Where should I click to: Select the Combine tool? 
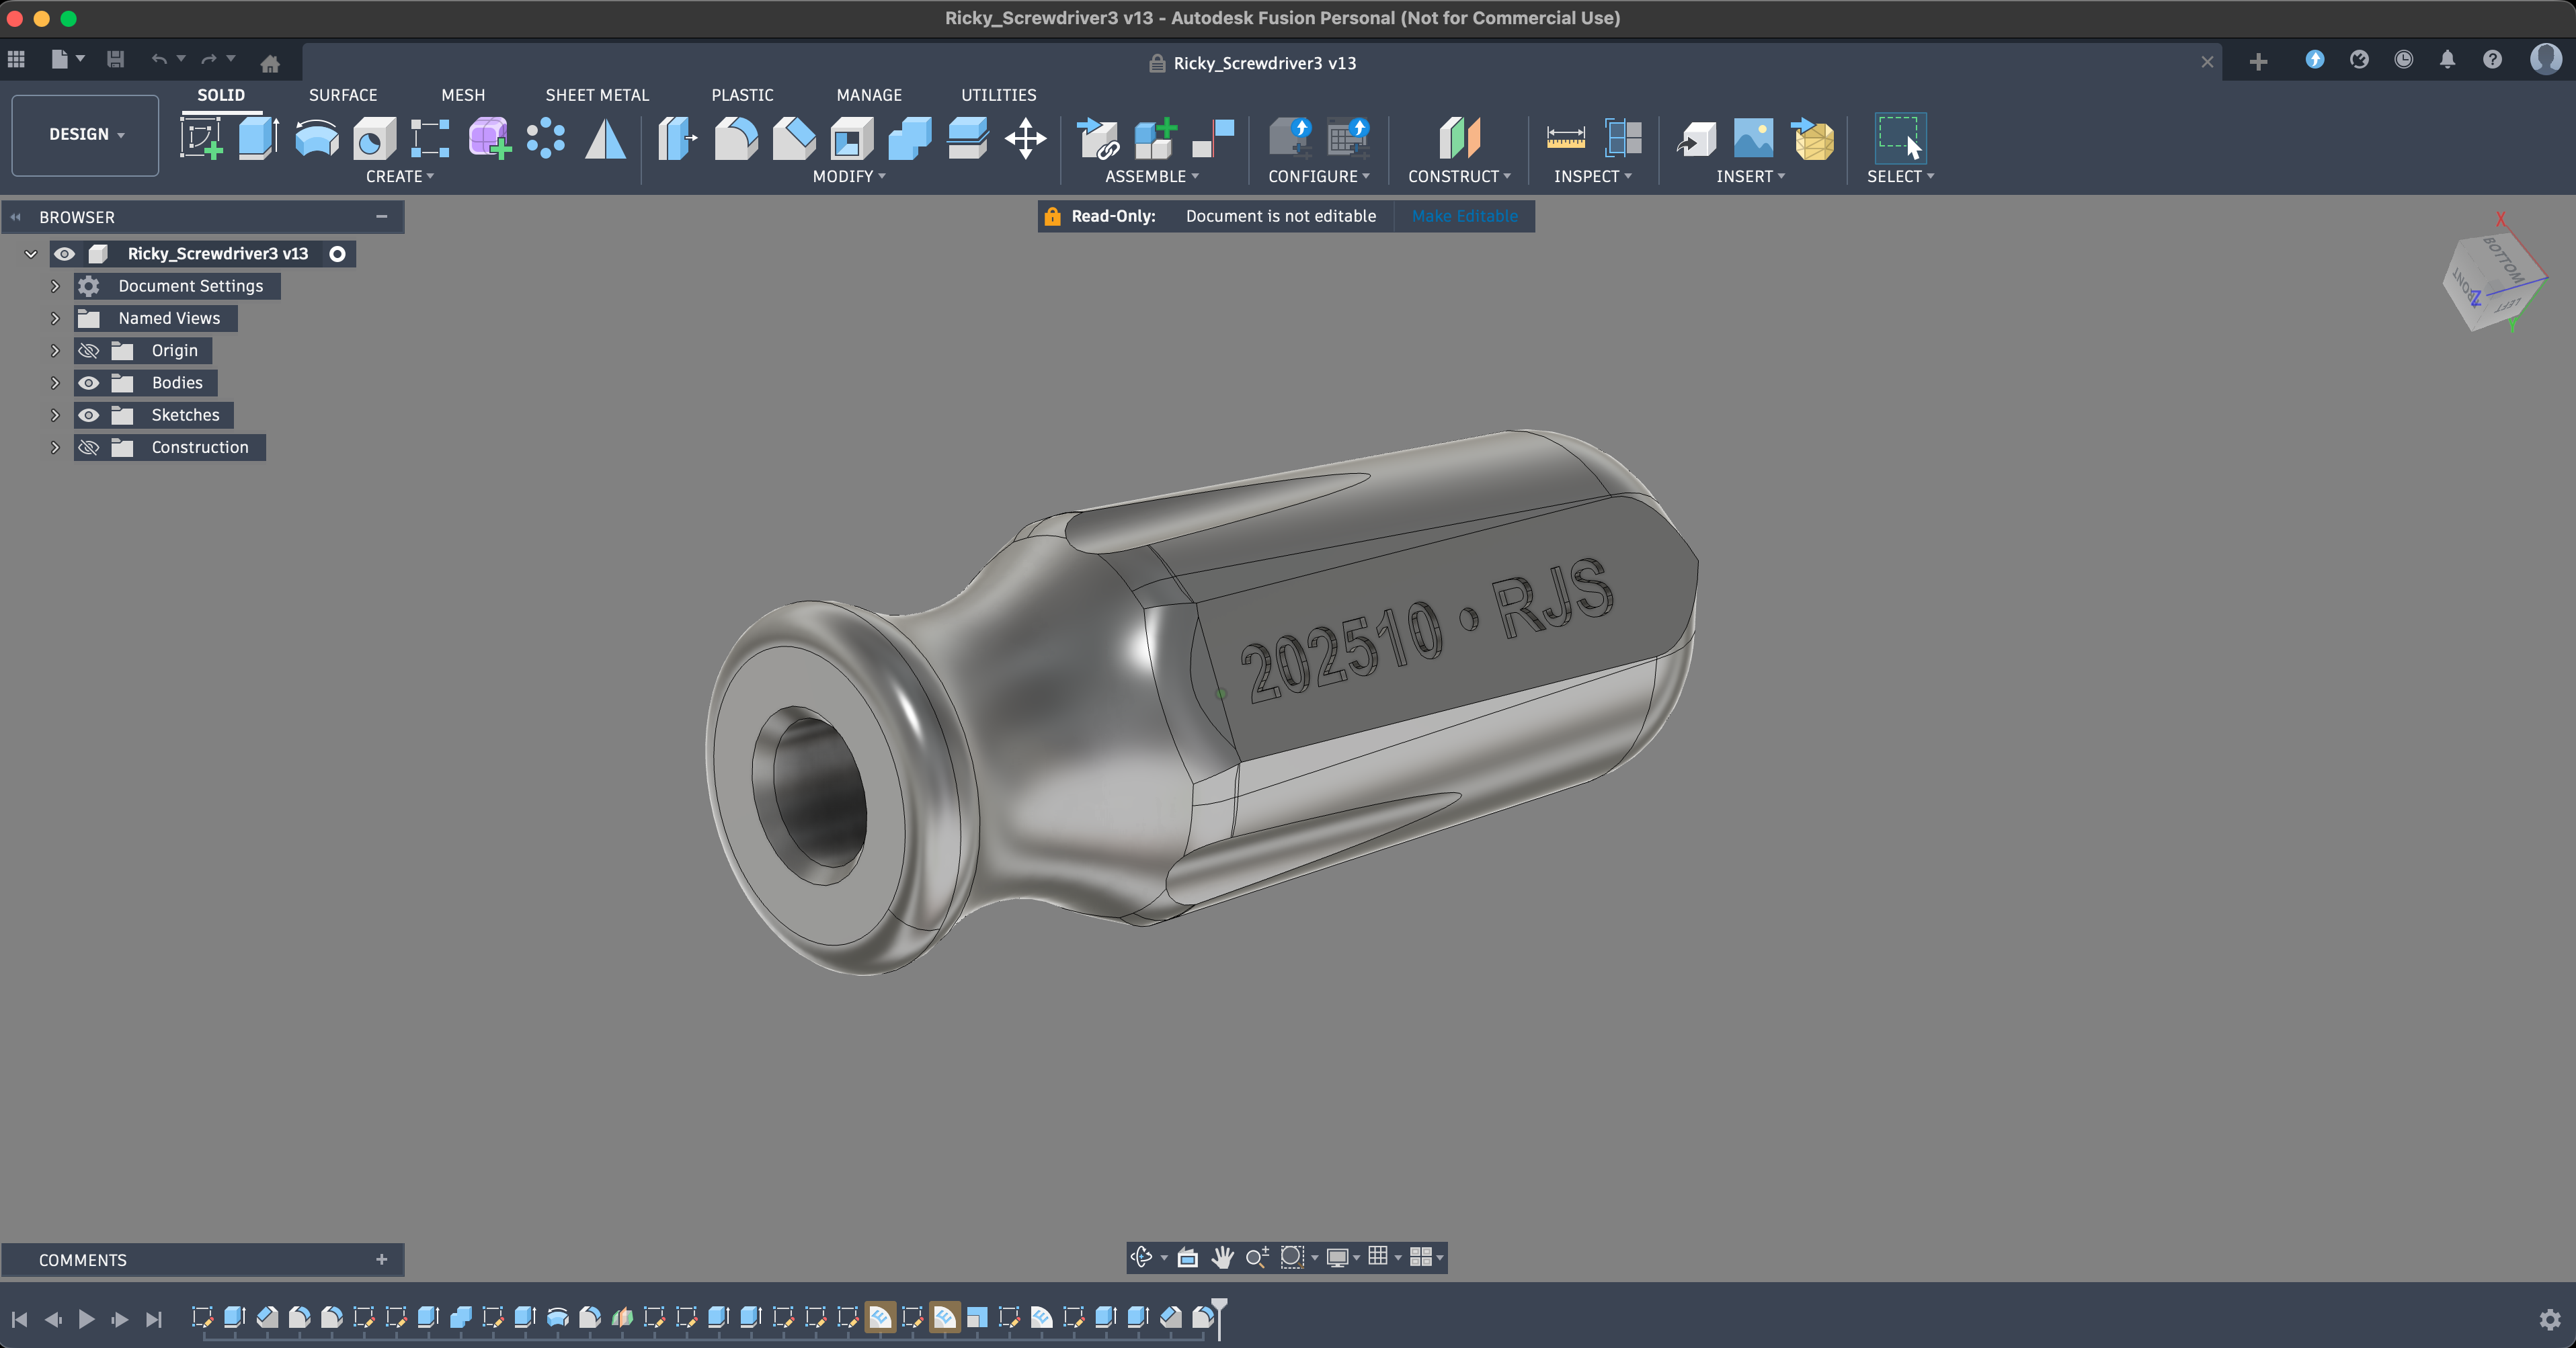pyautogui.click(x=910, y=138)
